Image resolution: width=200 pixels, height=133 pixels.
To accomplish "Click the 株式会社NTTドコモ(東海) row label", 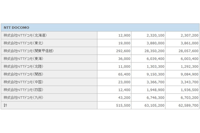I will coord(23,59).
